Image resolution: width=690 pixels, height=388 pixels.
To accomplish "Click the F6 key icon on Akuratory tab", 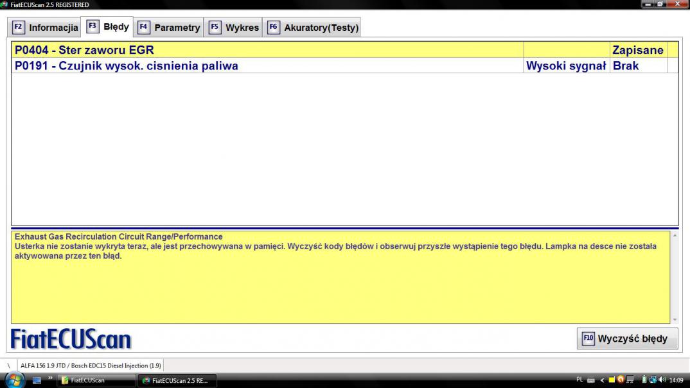I will point(273,27).
